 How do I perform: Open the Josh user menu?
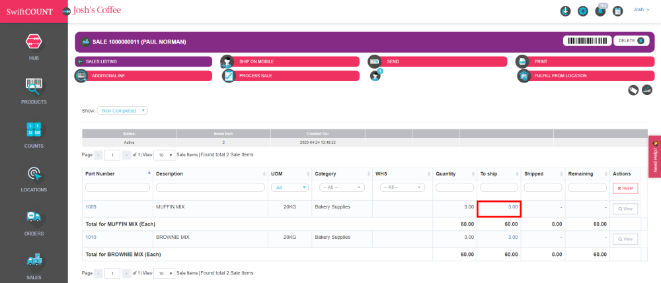coord(642,9)
